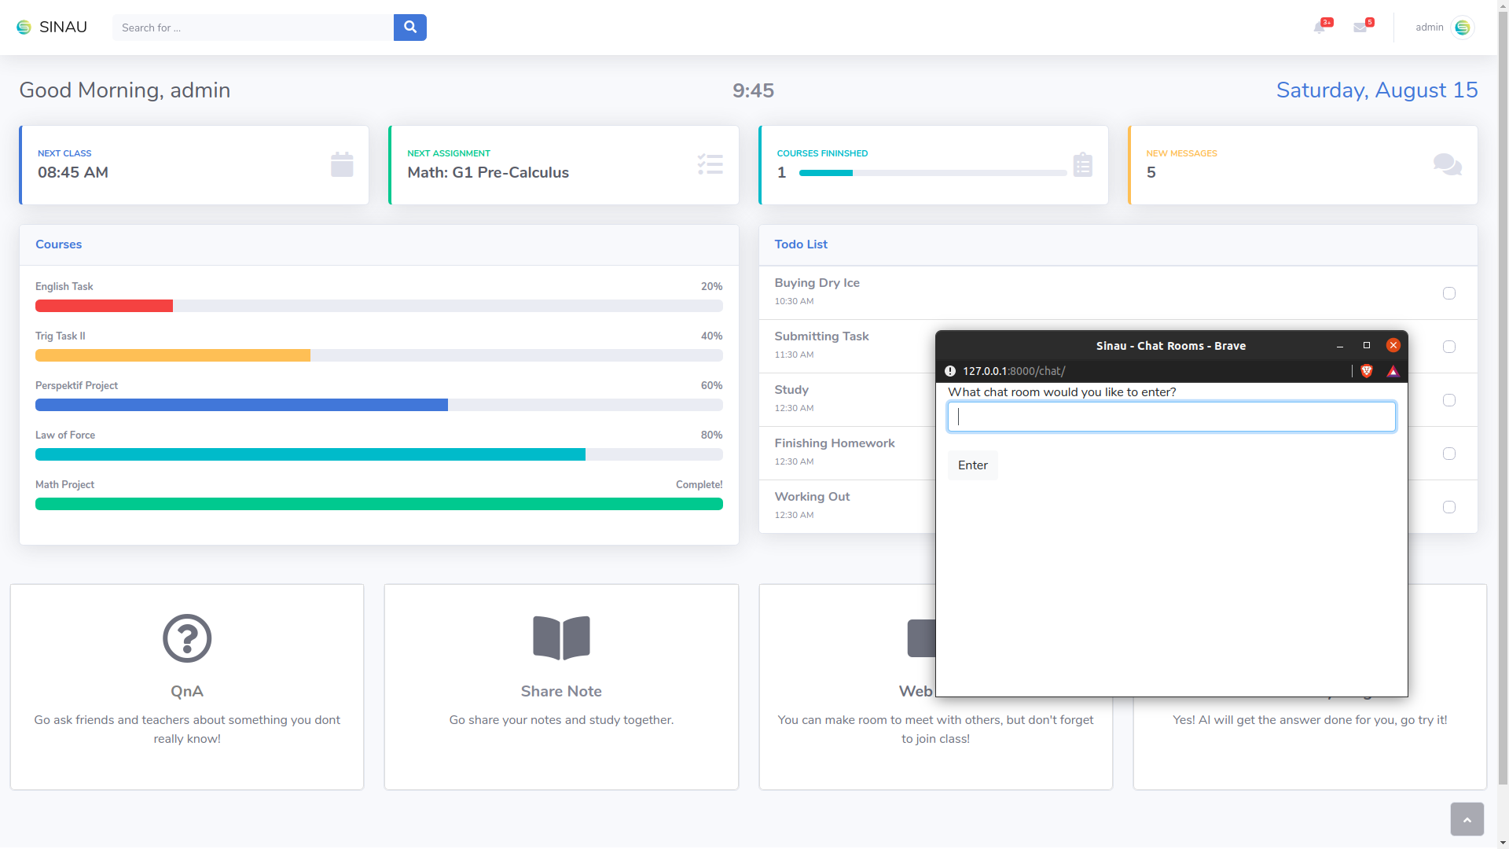
Task: Click the Search for input field
Action: point(253,28)
